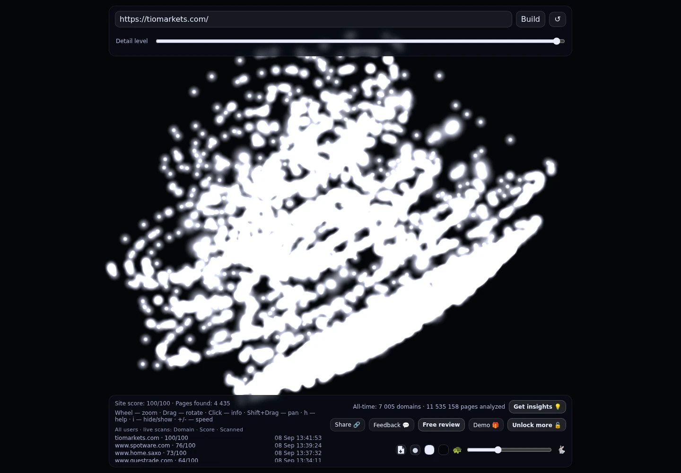Viewport: 681px width, 473px height.
Task: Click the Share link button
Action: pyautogui.click(x=348, y=425)
